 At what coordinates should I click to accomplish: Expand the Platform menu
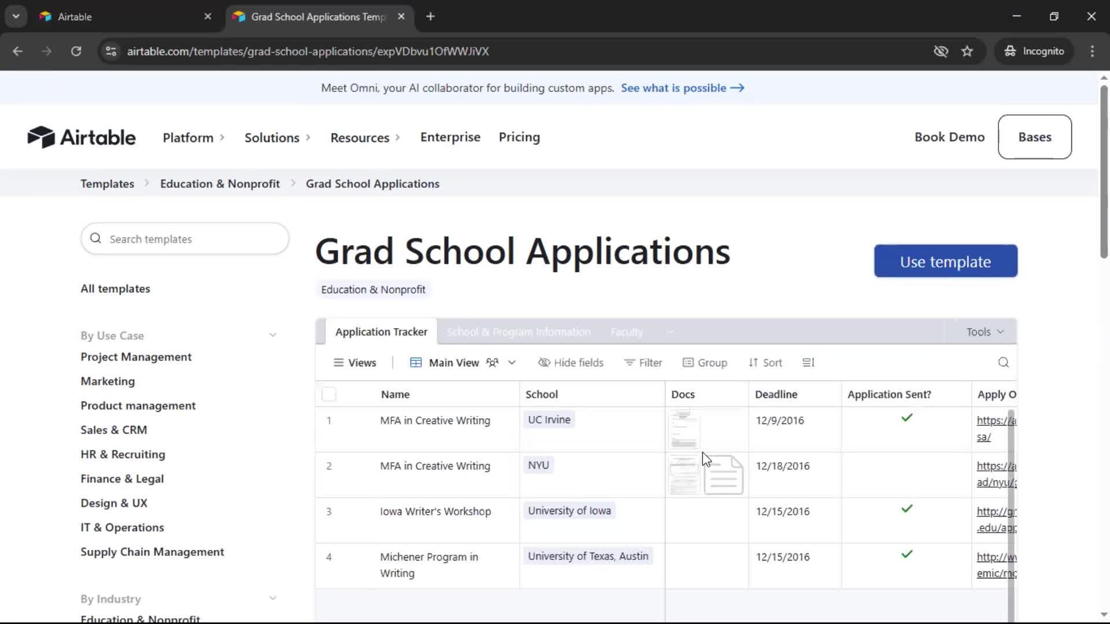point(194,138)
